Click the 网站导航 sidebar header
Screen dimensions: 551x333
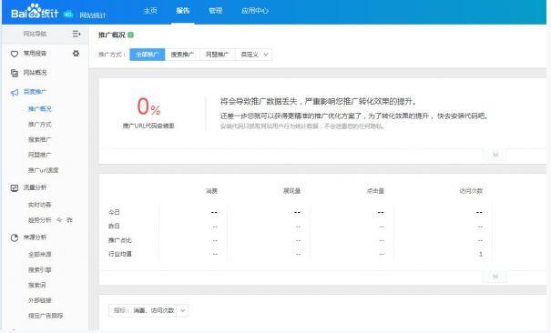(x=35, y=34)
